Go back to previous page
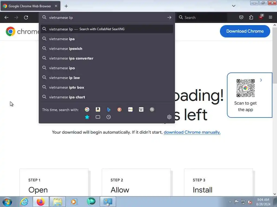 click(6, 18)
